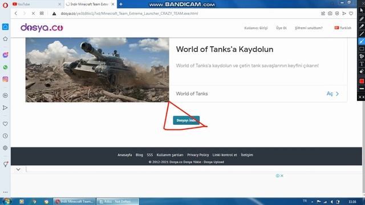This screenshot has width=365, height=205.
Task: Select the Bandicam eraser tool
Action: click(x=362, y=71)
